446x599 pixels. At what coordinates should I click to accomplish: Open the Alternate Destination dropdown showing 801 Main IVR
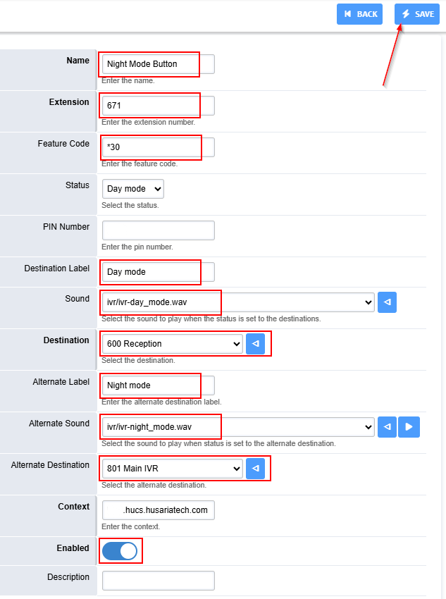pyautogui.click(x=172, y=469)
